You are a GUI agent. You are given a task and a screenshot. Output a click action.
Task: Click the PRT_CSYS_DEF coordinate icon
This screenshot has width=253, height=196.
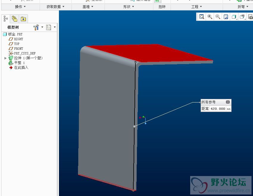(11, 53)
